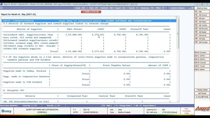This screenshot has height=118, width=210.
Task: Click Alt + R Report Notes
Action: point(145,106)
